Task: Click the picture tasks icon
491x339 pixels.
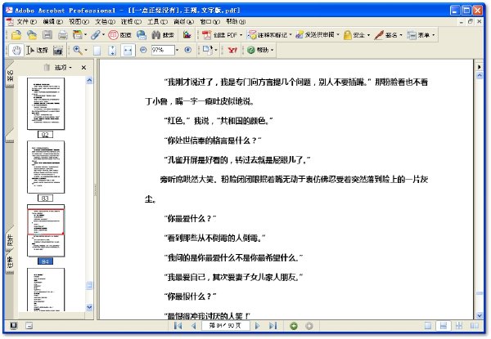Action: 187,34
